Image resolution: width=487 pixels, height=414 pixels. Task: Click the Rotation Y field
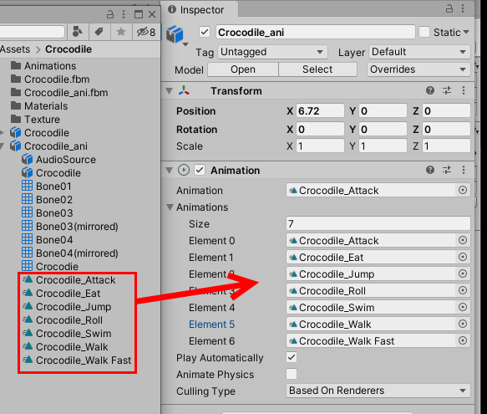(383, 129)
